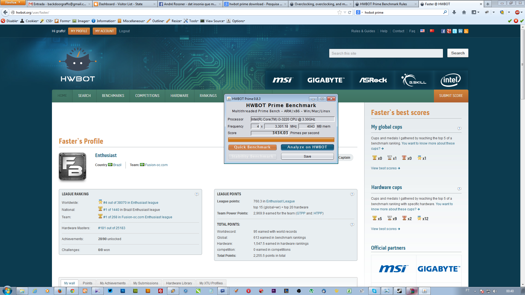
Task: Open the Firefox application menu dropdown
Action: tap(13, 2)
